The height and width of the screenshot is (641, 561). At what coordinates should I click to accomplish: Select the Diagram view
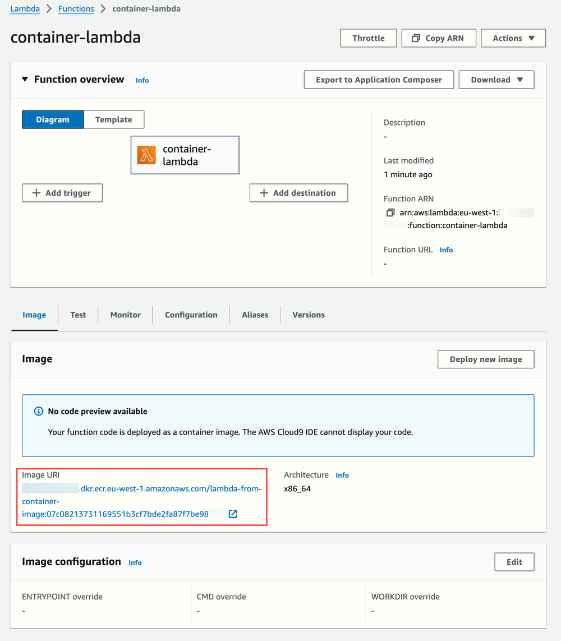(x=52, y=119)
